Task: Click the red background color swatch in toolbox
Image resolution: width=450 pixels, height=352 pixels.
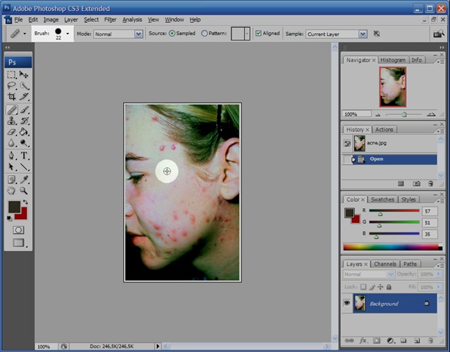Action: click(23, 216)
